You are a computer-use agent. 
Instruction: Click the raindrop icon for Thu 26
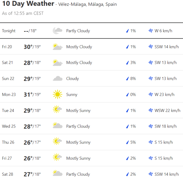128,142
